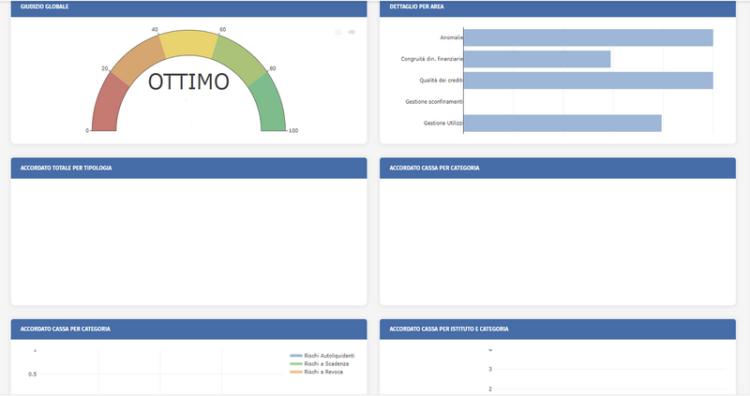
Task: Click the Dettaglio per Area panel header
Action: [558, 8]
